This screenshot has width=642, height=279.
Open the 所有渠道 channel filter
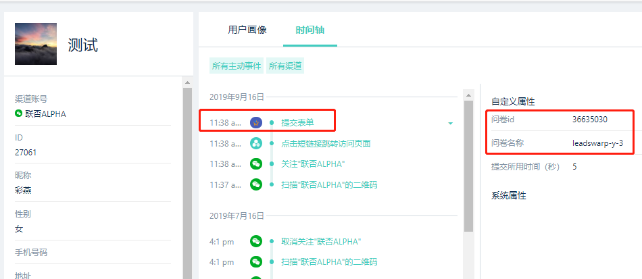coord(285,66)
